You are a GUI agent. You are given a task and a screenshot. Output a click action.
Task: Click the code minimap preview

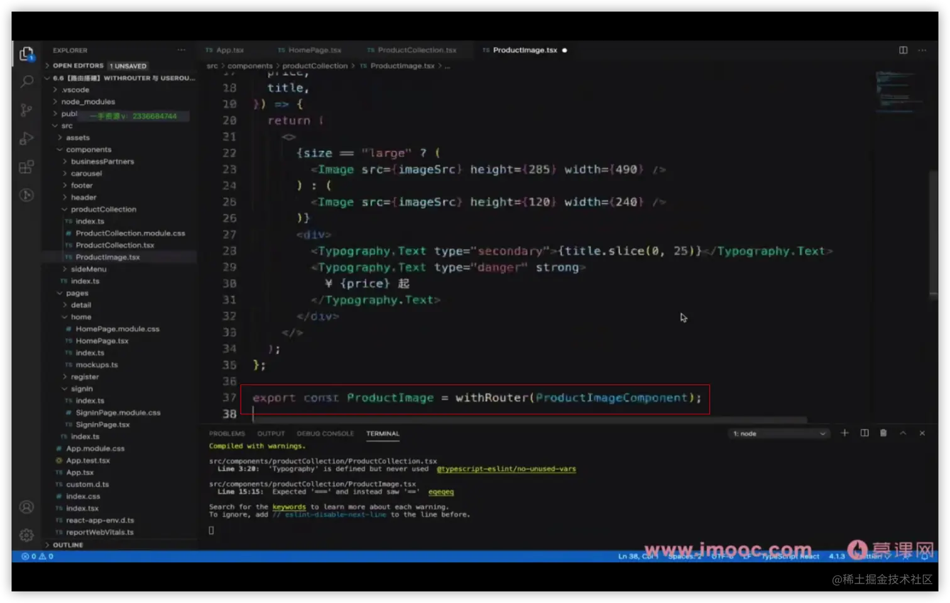click(x=898, y=91)
